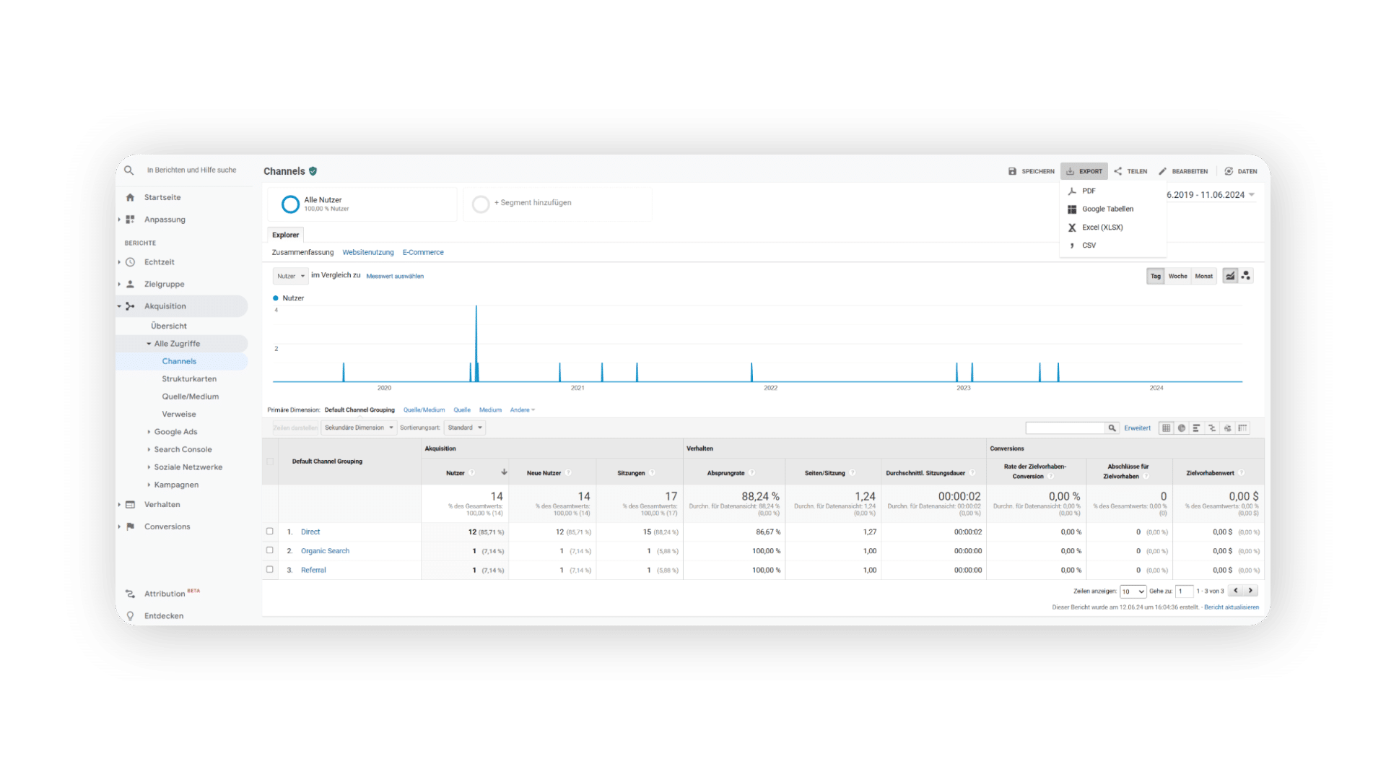Check the Organic Search row checkbox
This screenshot has height=780, width=1386.
pos(270,550)
